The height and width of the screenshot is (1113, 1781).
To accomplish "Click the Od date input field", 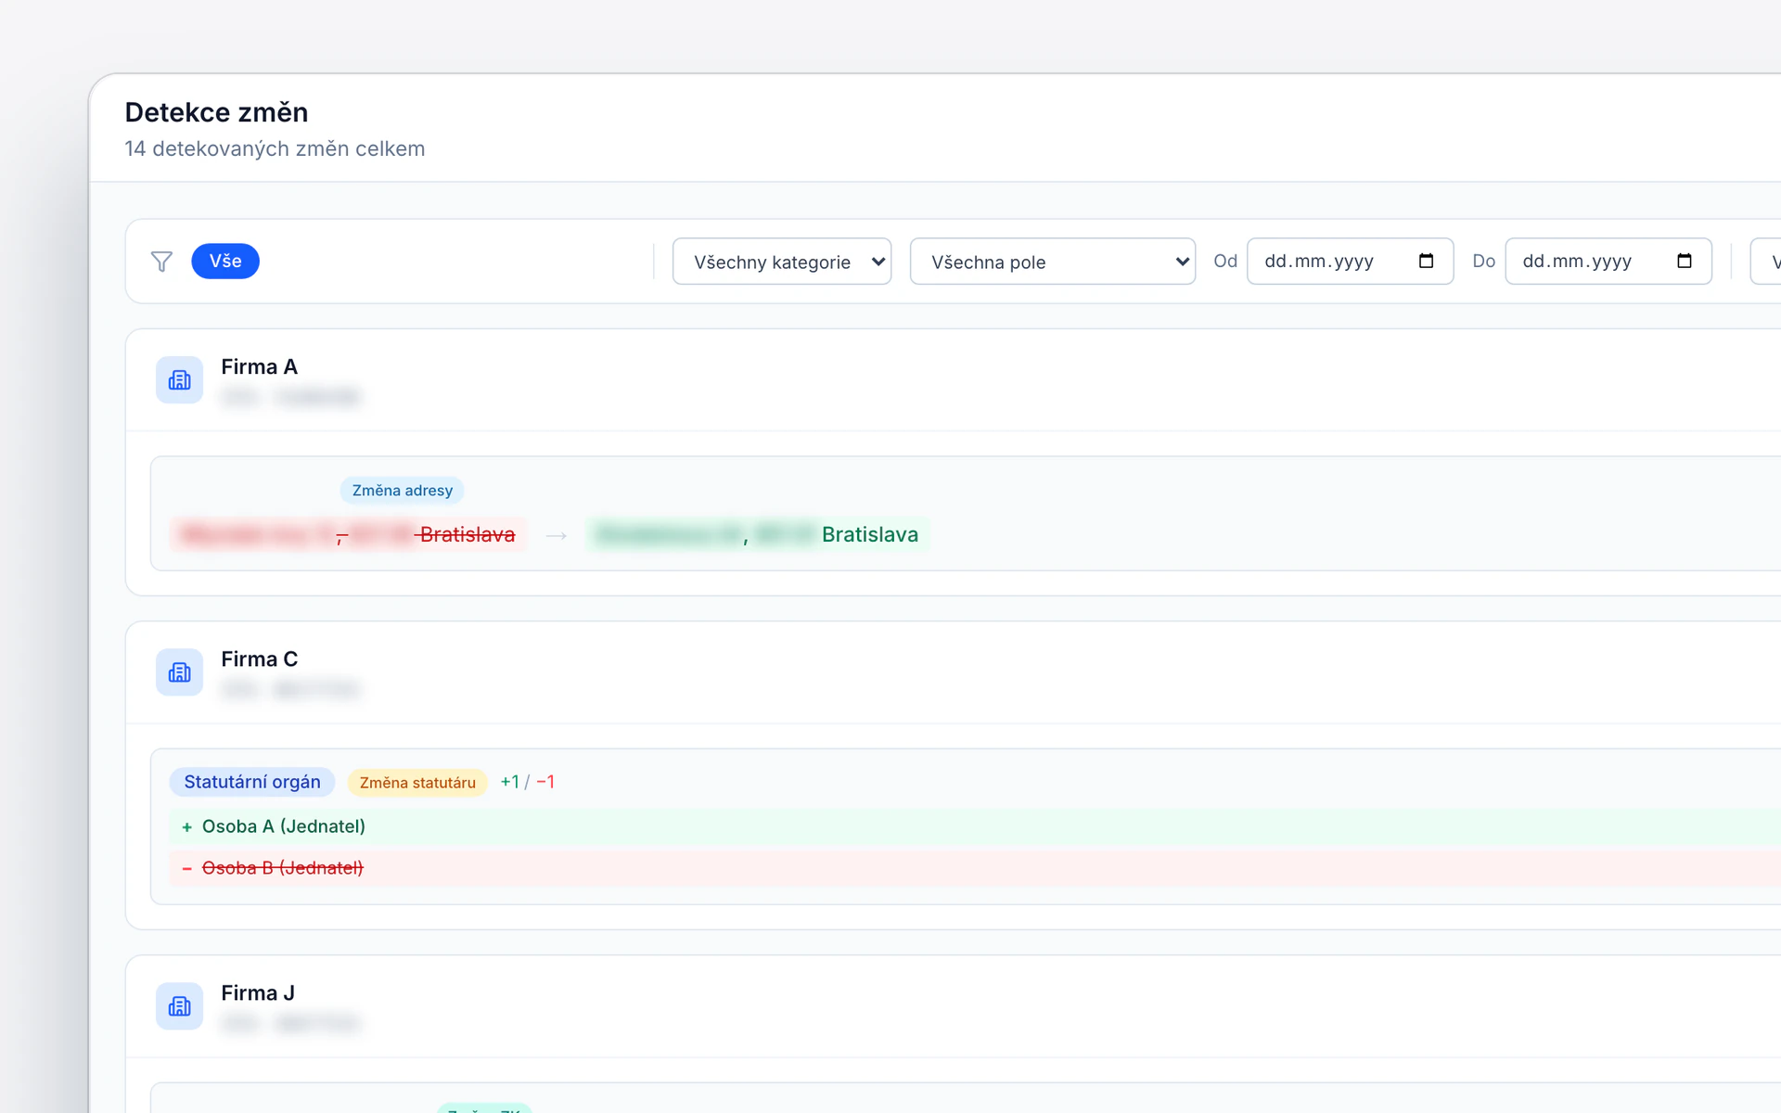I will [1350, 262].
